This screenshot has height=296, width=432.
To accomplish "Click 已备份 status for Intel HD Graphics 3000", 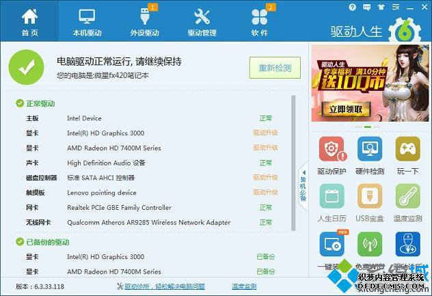I will 265,256.
